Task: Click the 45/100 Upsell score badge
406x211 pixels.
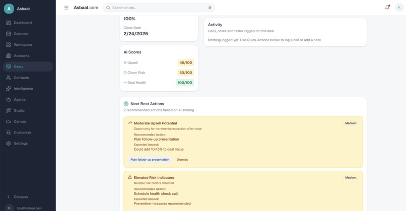Action: 186,62
